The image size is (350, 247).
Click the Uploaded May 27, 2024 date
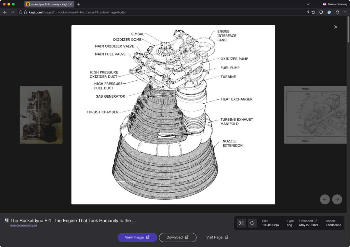pyautogui.click(x=309, y=225)
